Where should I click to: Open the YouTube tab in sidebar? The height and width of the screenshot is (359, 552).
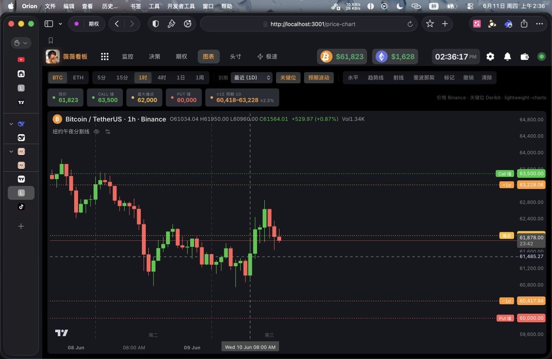click(21, 60)
